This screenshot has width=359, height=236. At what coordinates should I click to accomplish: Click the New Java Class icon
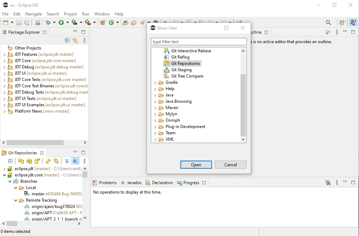coord(111,22)
